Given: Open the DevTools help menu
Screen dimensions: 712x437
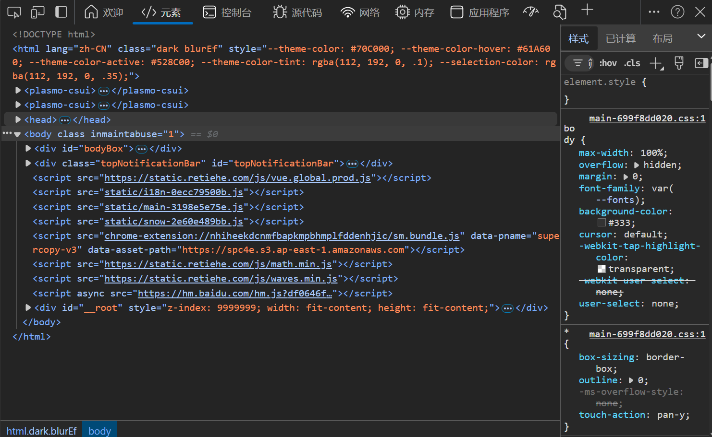Looking at the screenshot, I should click(677, 12).
